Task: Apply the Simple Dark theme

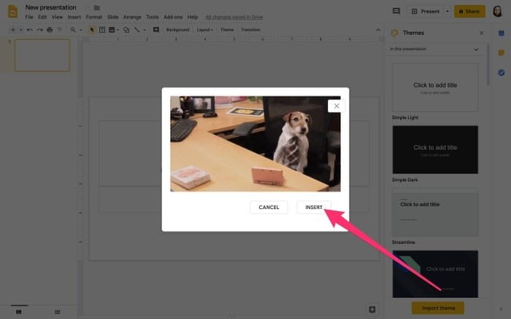Action: pyautogui.click(x=435, y=149)
